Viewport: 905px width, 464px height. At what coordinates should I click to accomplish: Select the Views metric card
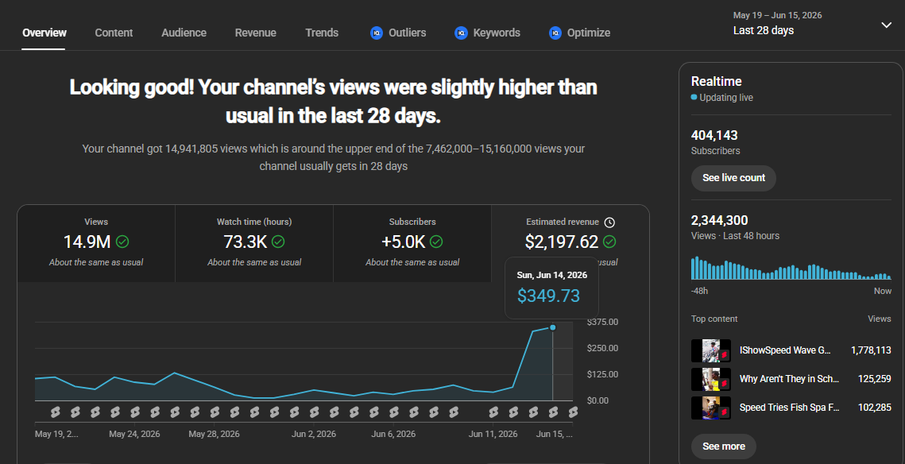96,243
